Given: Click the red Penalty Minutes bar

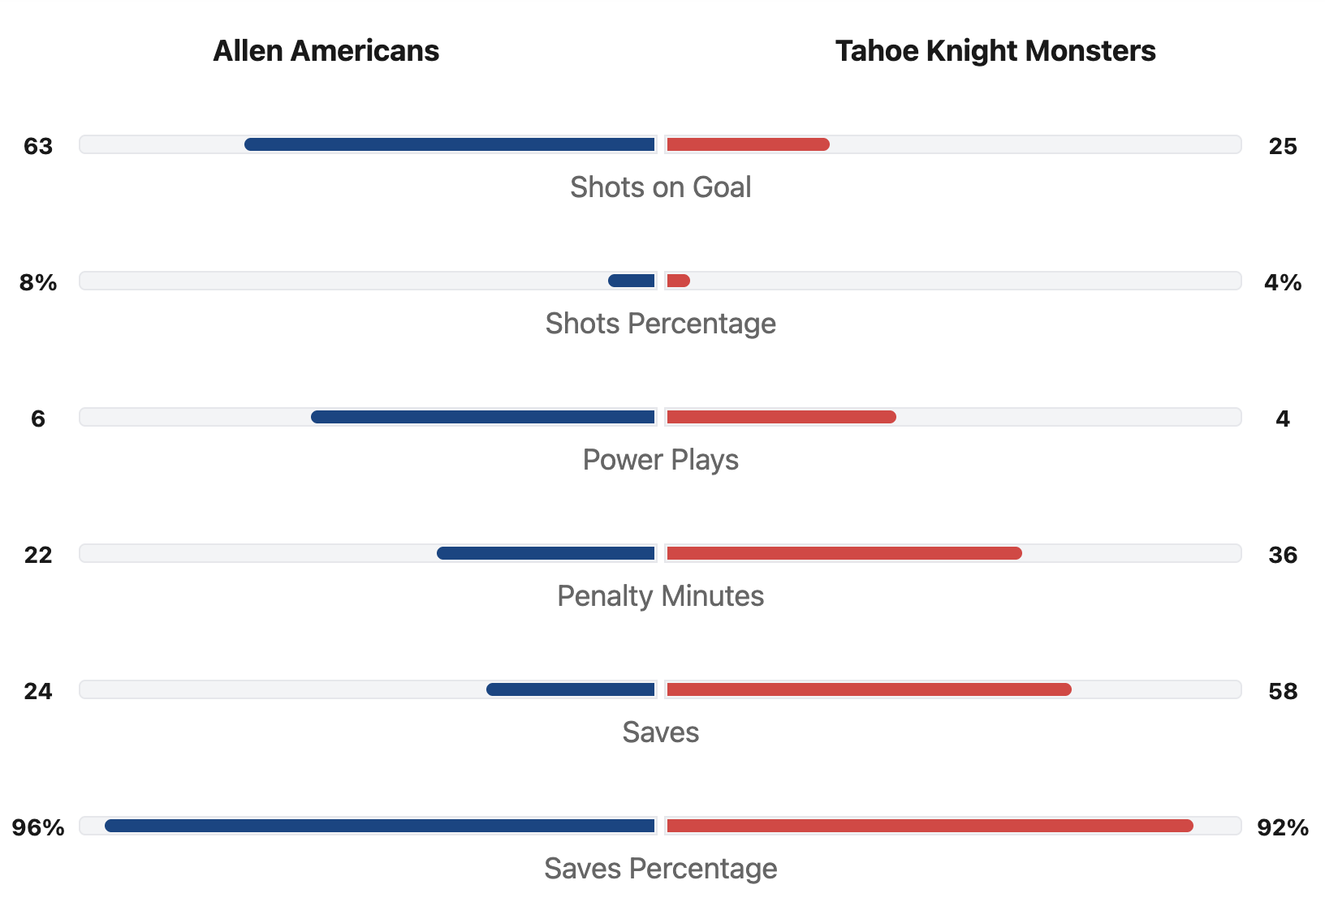Looking at the screenshot, I should click(844, 553).
